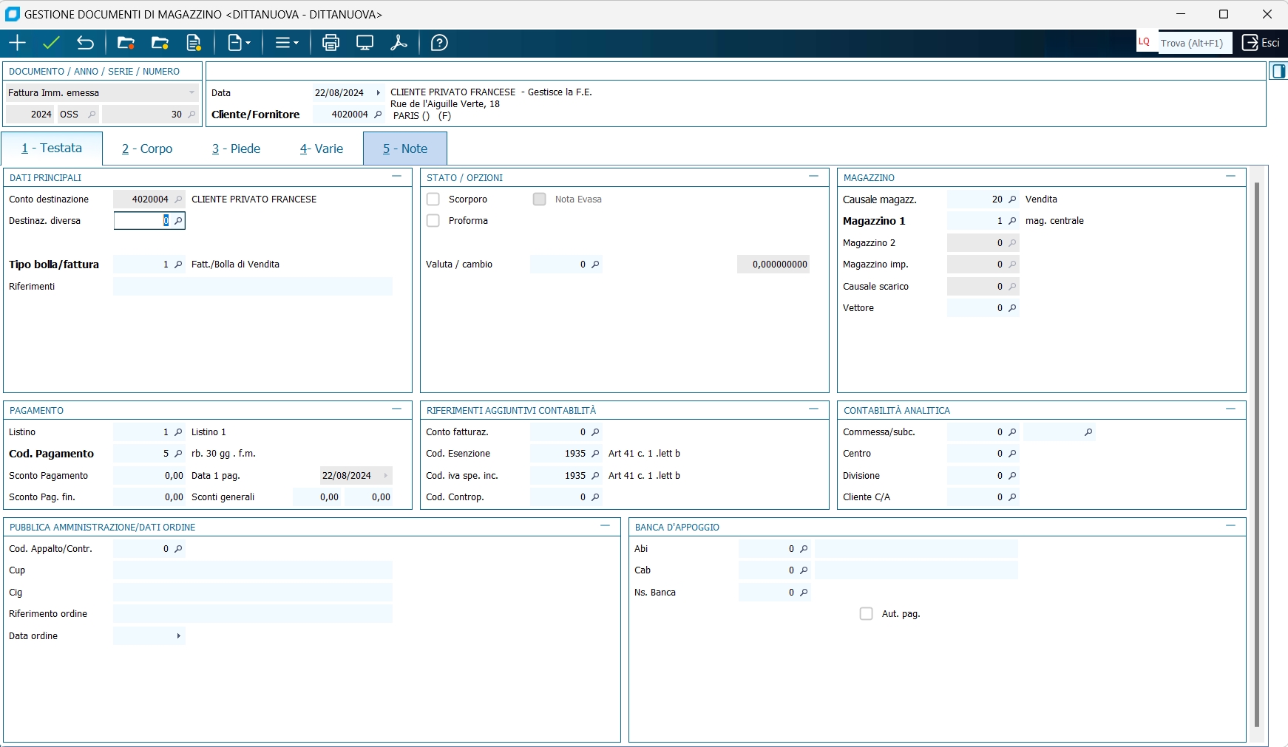Click the printer icon
The width and height of the screenshot is (1288, 747).
[x=331, y=43]
